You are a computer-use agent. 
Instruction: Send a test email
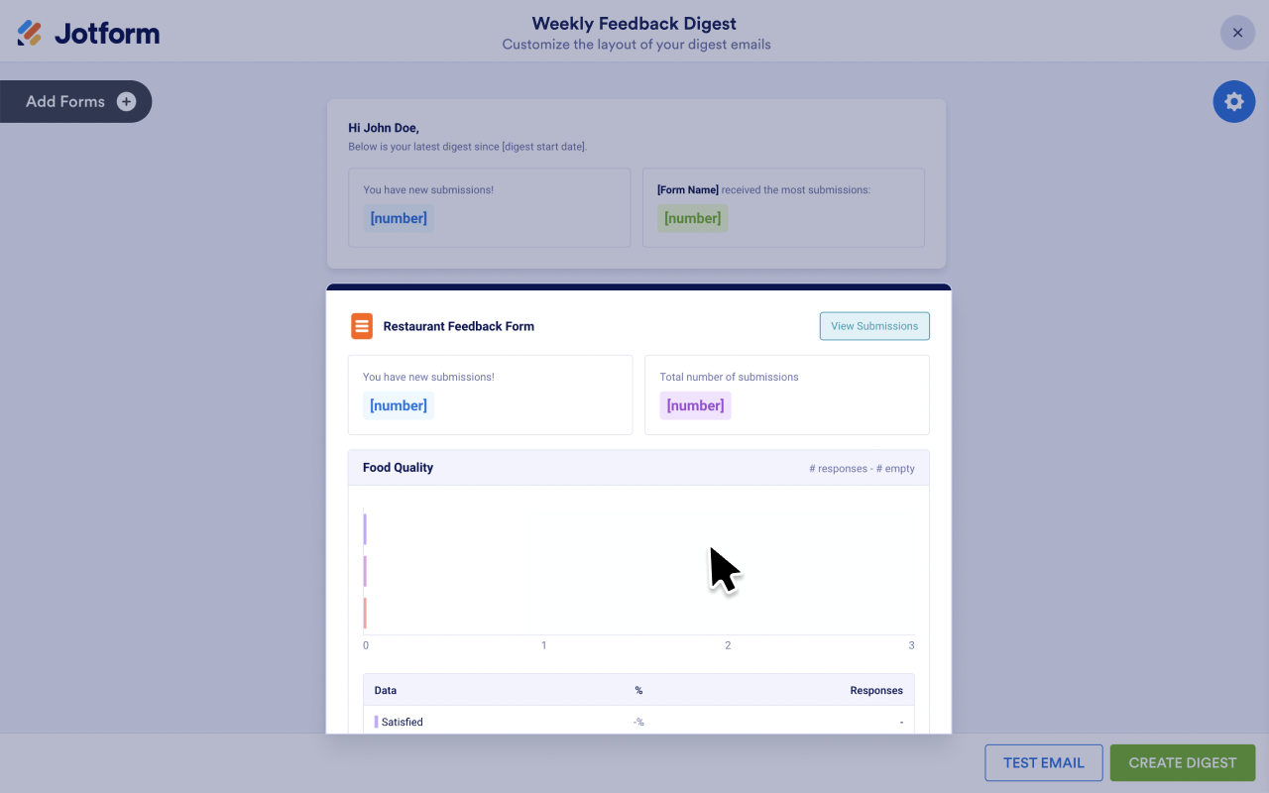tap(1043, 763)
